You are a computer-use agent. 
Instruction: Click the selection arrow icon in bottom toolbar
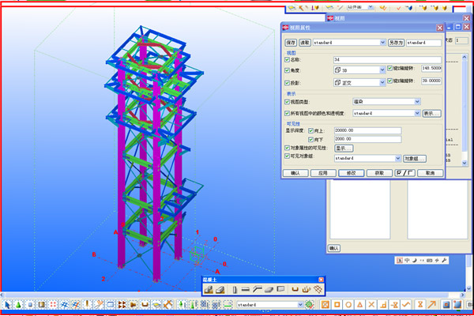click(x=6, y=304)
